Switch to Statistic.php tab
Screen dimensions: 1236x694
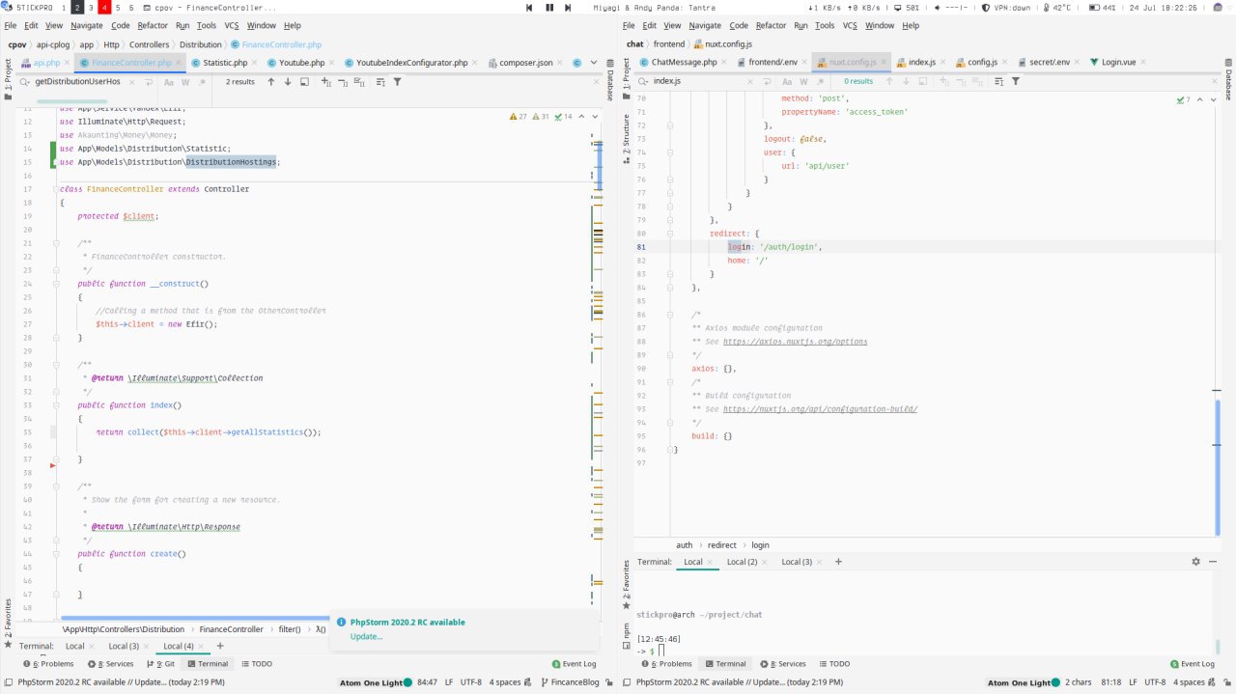point(225,62)
